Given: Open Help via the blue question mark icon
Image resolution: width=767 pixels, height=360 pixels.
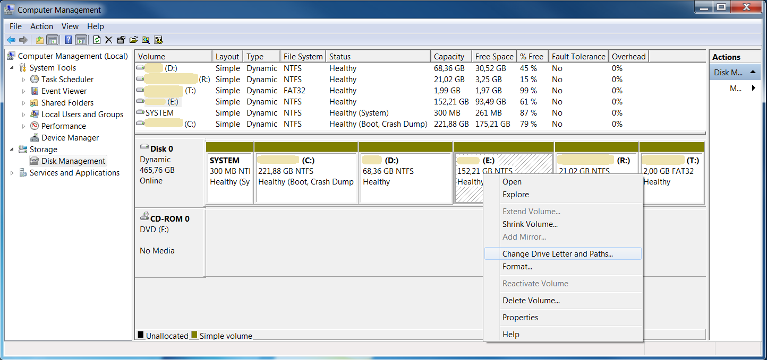Looking at the screenshot, I should (68, 40).
